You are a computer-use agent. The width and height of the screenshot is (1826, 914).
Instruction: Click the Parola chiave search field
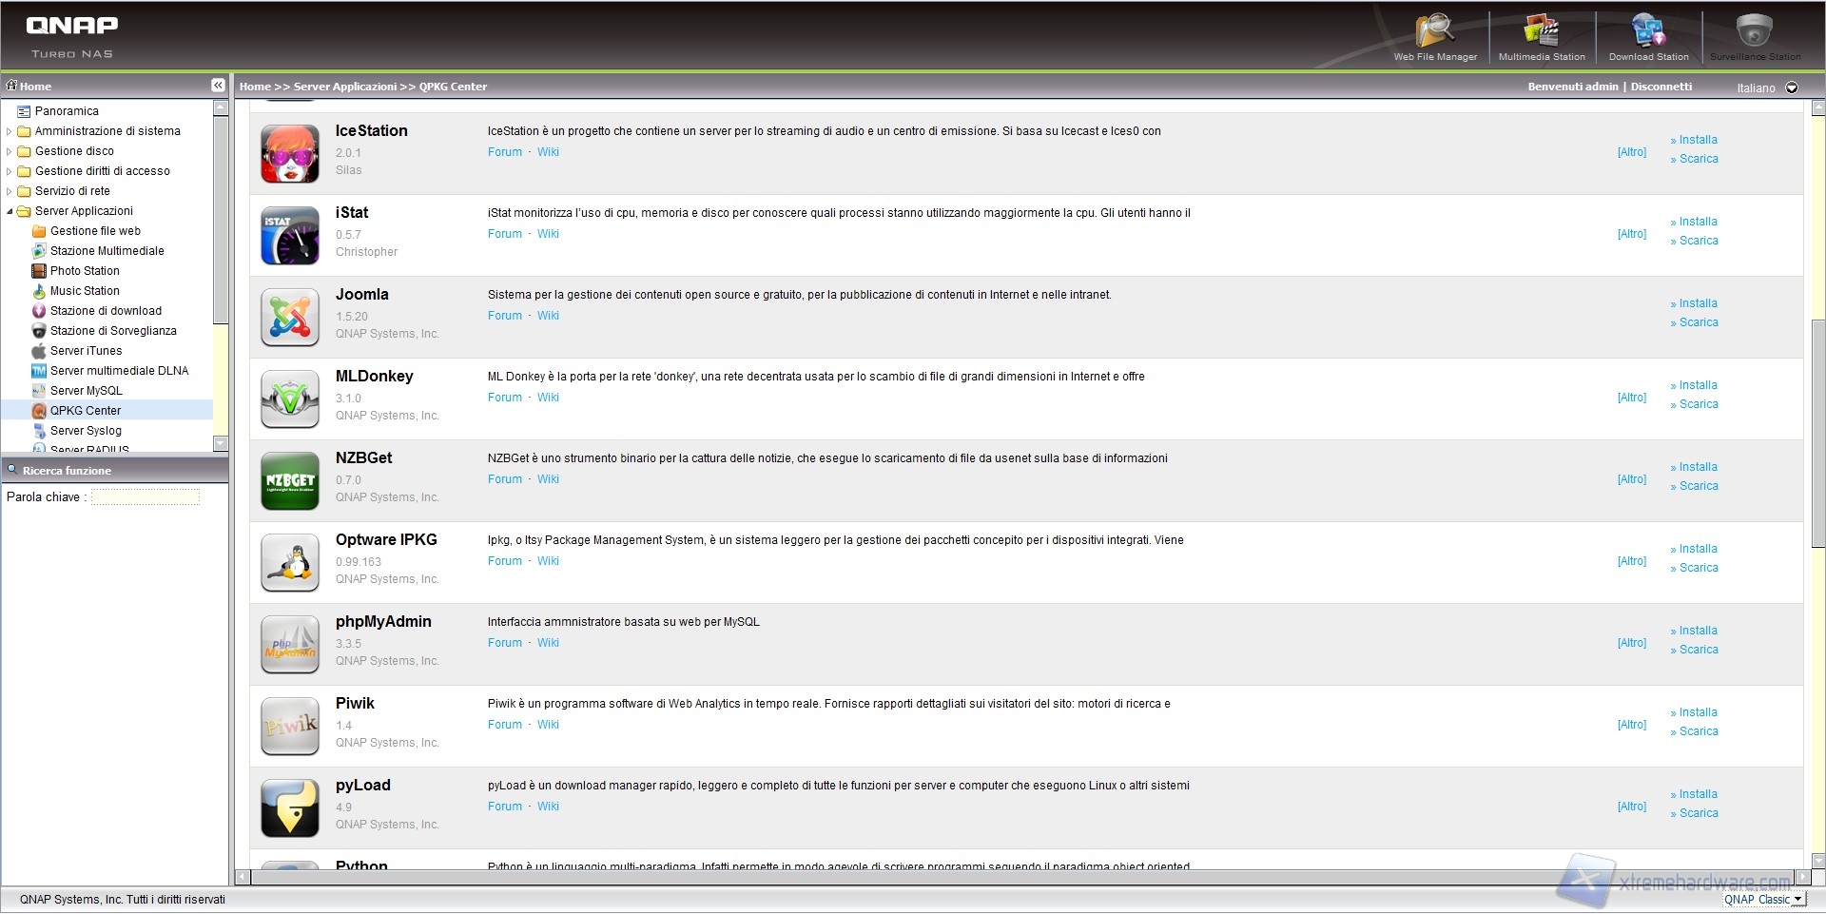(x=146, y=496)
